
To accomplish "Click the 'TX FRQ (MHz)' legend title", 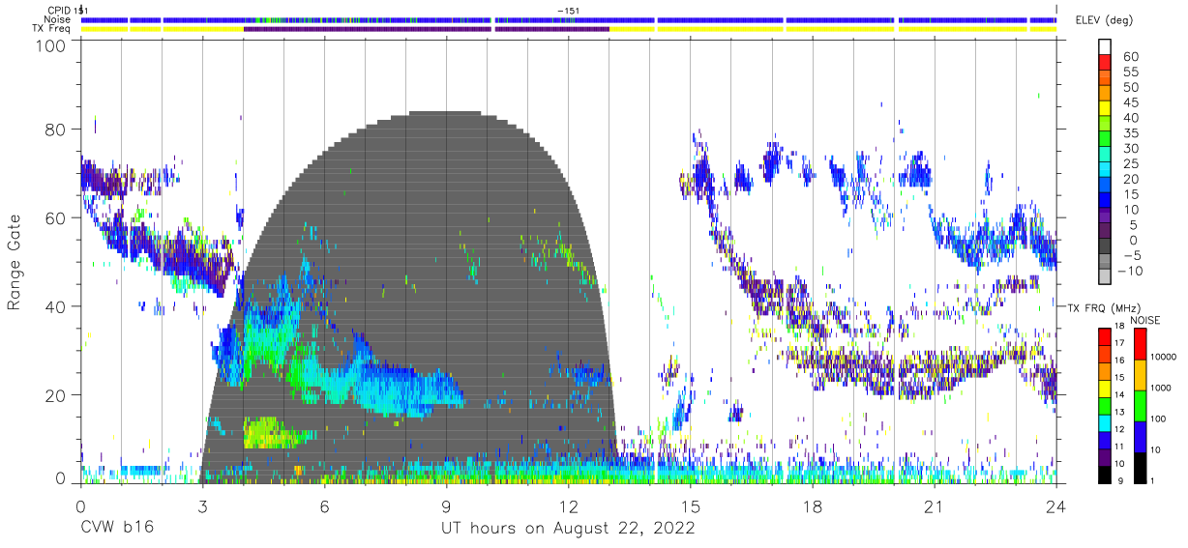I will (1104, 307).
